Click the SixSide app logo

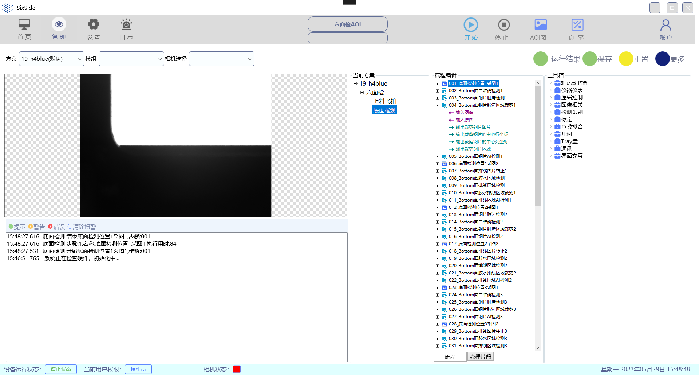8,8
